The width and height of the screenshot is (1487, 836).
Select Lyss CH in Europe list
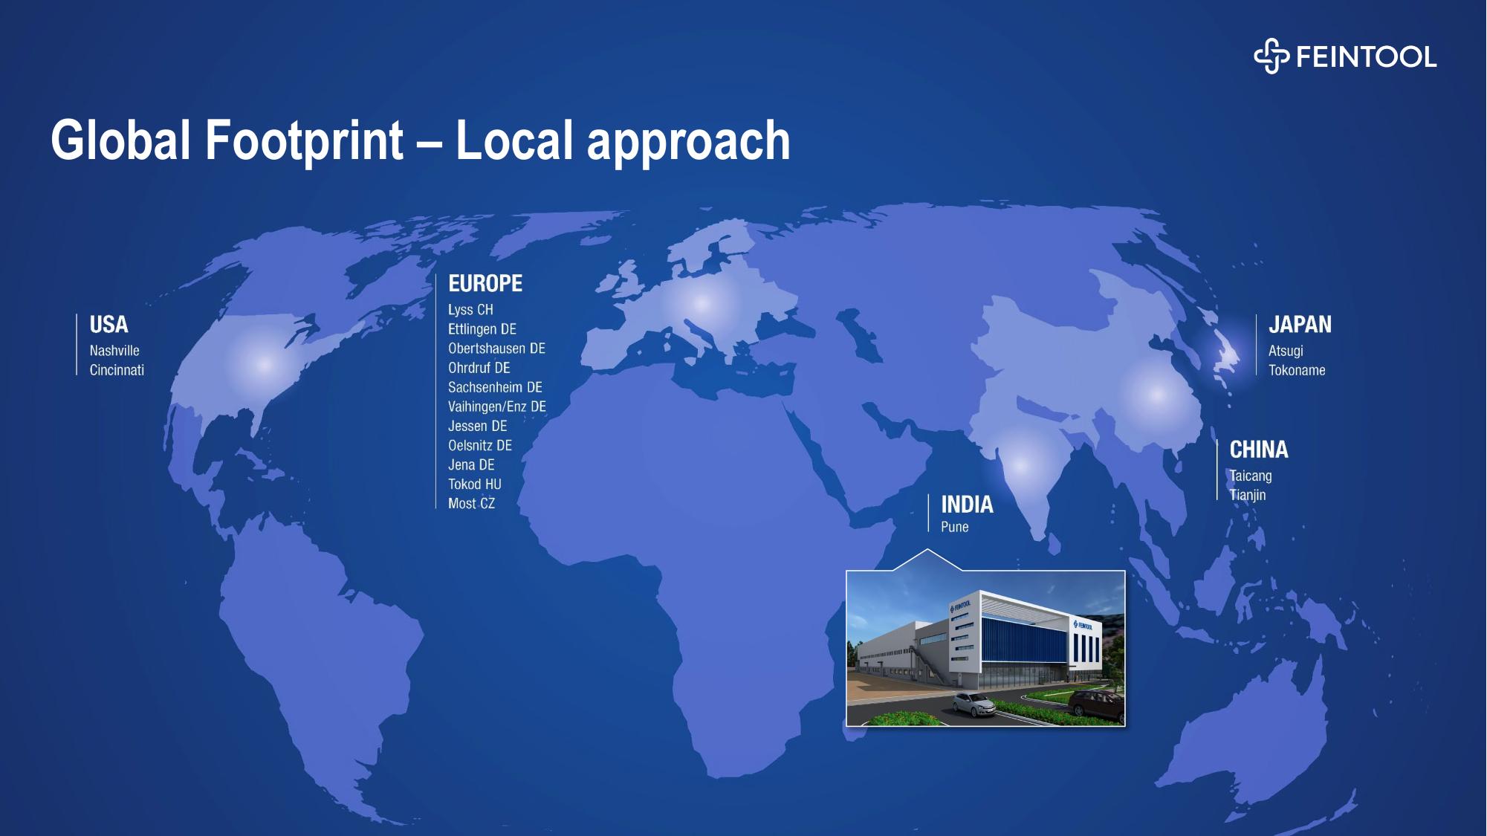(470, 310)
